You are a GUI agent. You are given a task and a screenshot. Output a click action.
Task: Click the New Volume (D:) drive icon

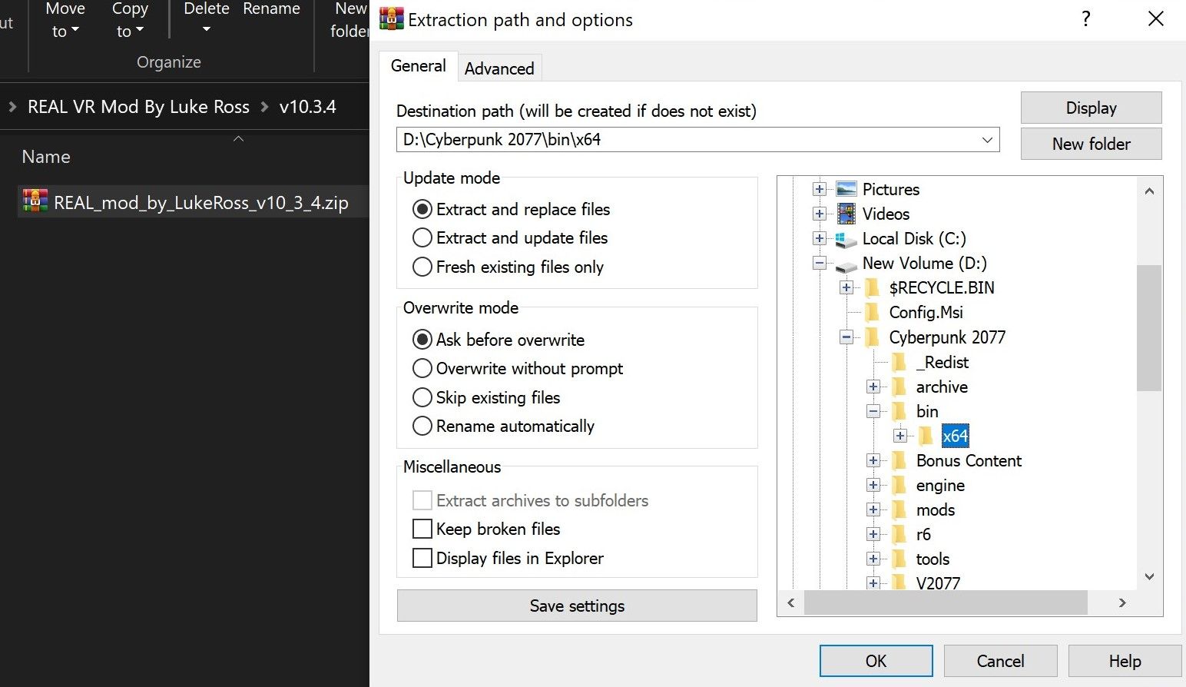[x=846, y=264]
